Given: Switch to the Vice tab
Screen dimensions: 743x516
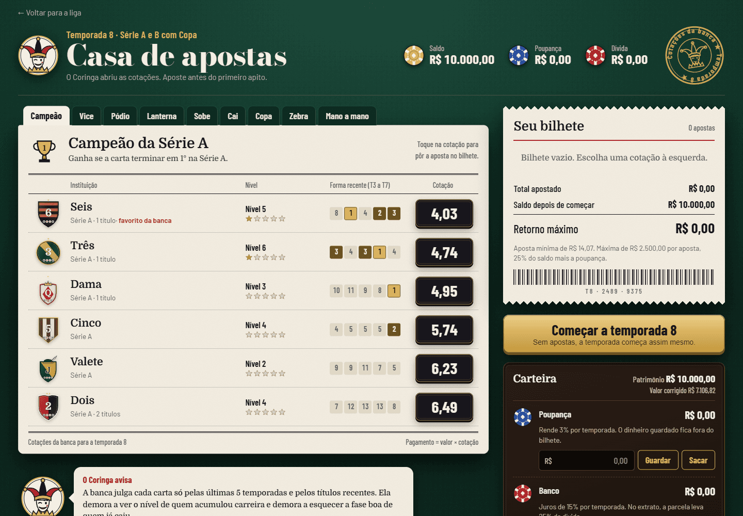Looking at the screenshot, I should [x=87, y=116].
